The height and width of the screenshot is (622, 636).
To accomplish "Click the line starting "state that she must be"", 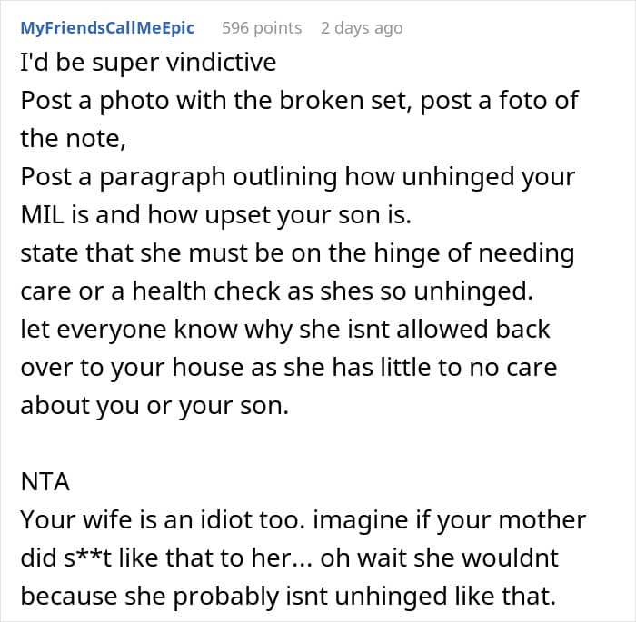I will coord(297,253).
